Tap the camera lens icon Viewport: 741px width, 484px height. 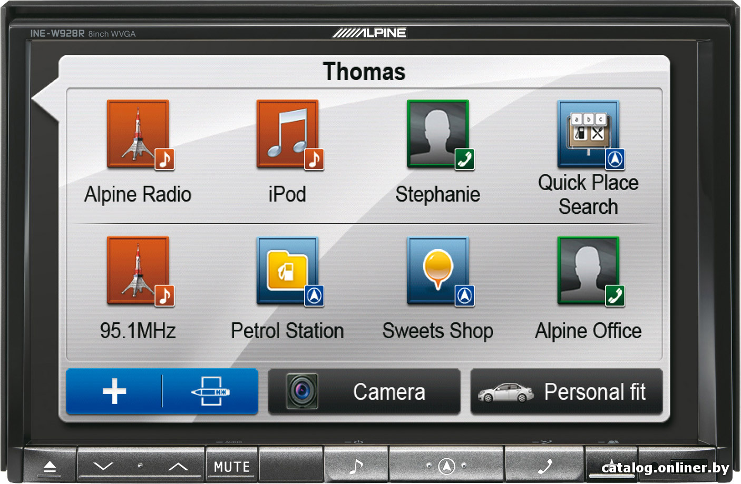[x=302, y=391]
